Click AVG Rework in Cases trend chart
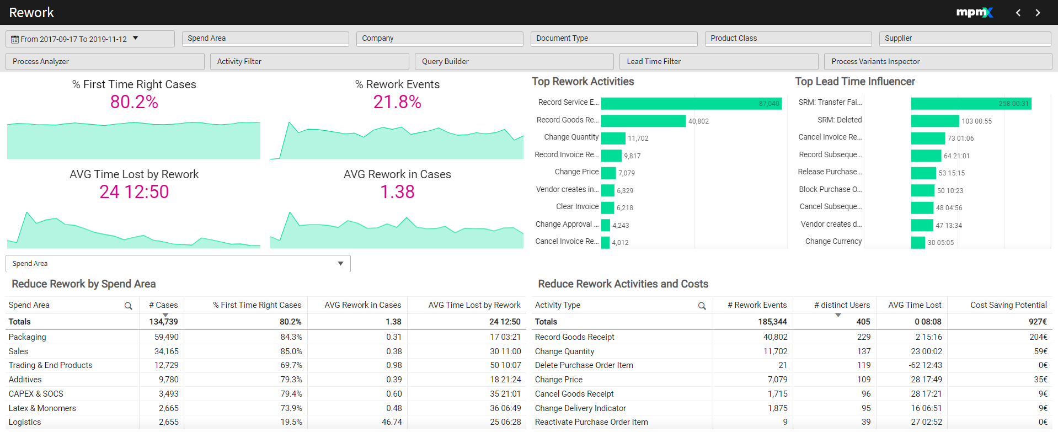This screenshot has height=432, width=1058. click(397, 230)
